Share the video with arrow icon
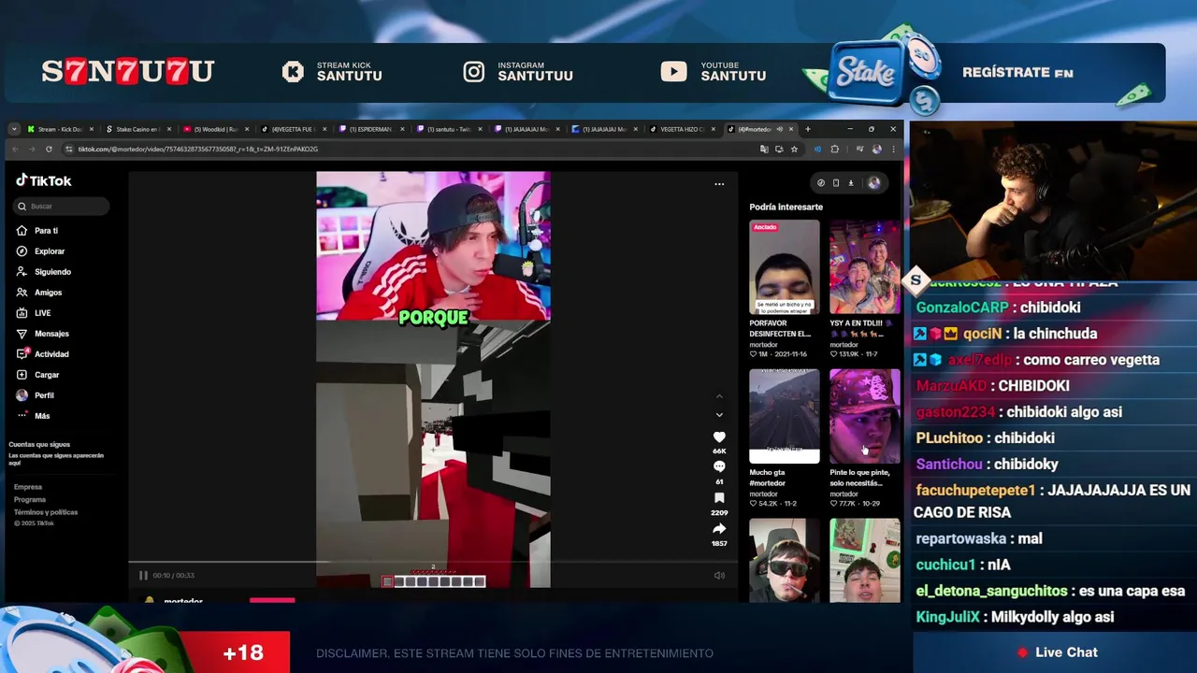1197x673 pixels. [x=719, y=529]
